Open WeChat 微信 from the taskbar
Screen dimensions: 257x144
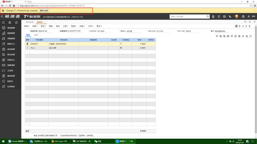[98, 141]
